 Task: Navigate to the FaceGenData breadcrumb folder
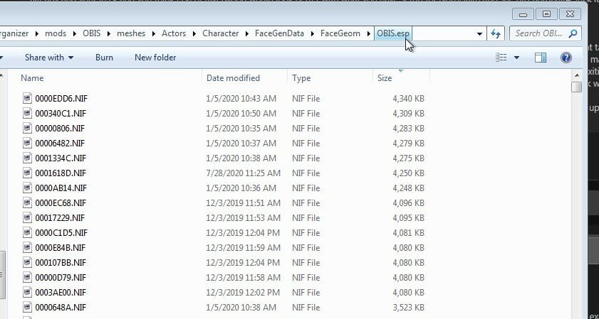coord(280,33)
